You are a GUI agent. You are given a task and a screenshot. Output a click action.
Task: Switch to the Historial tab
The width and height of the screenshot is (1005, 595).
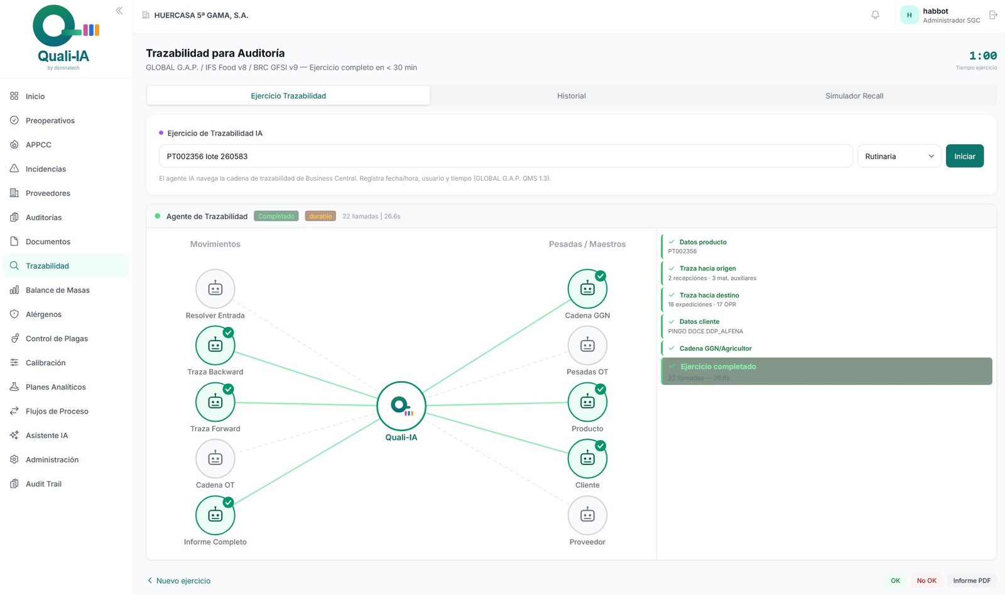point(572,96)
